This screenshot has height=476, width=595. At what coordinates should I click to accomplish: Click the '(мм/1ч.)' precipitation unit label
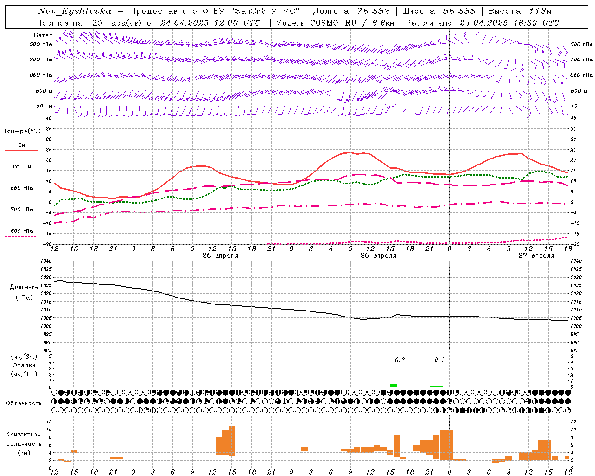(24, 374)
